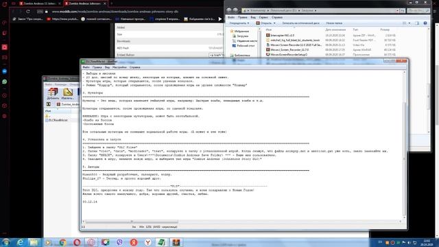Screen dimensions: 439x247
Task: Click horizontal scrollbar thumb in notepad window
Action: click(132, 222)
